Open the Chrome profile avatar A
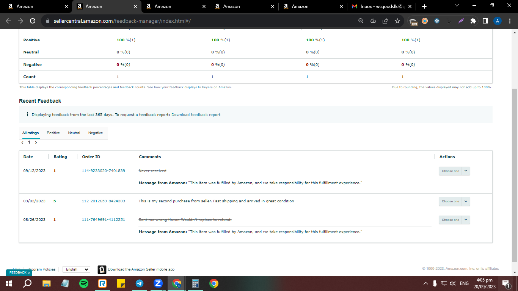The image size is (518, 291). pyautogui.click(x=498, y=21)
